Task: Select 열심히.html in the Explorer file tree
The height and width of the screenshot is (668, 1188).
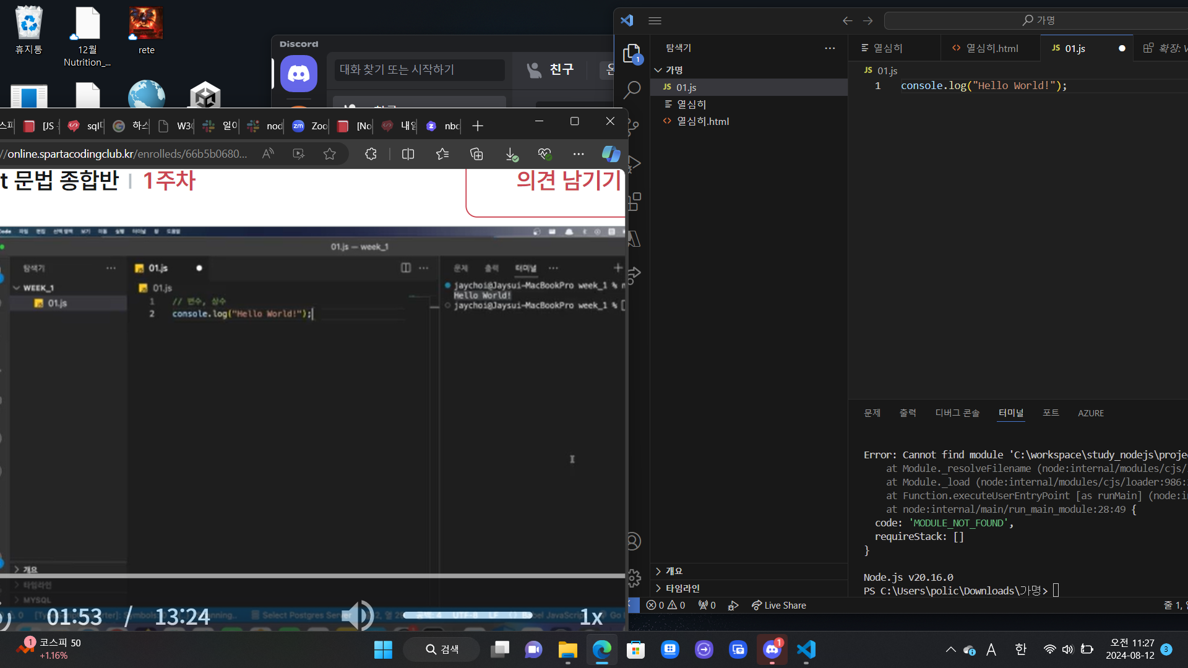Action: [749, 121]
